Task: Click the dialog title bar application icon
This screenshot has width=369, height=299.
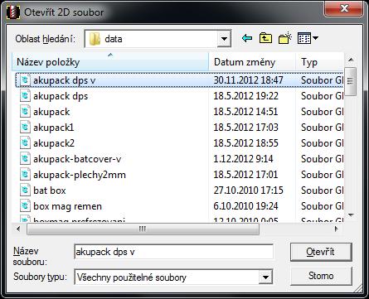Action: click(13, 12)
